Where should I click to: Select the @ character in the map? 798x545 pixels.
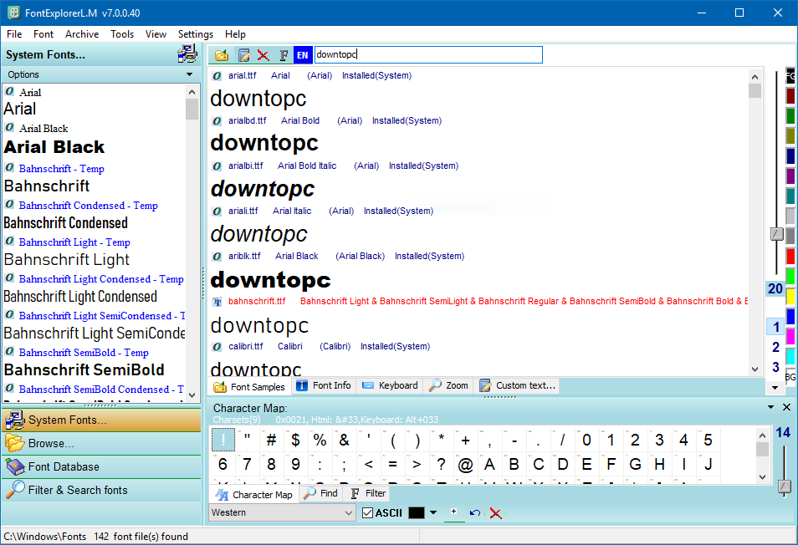click(x=465, y=464)
